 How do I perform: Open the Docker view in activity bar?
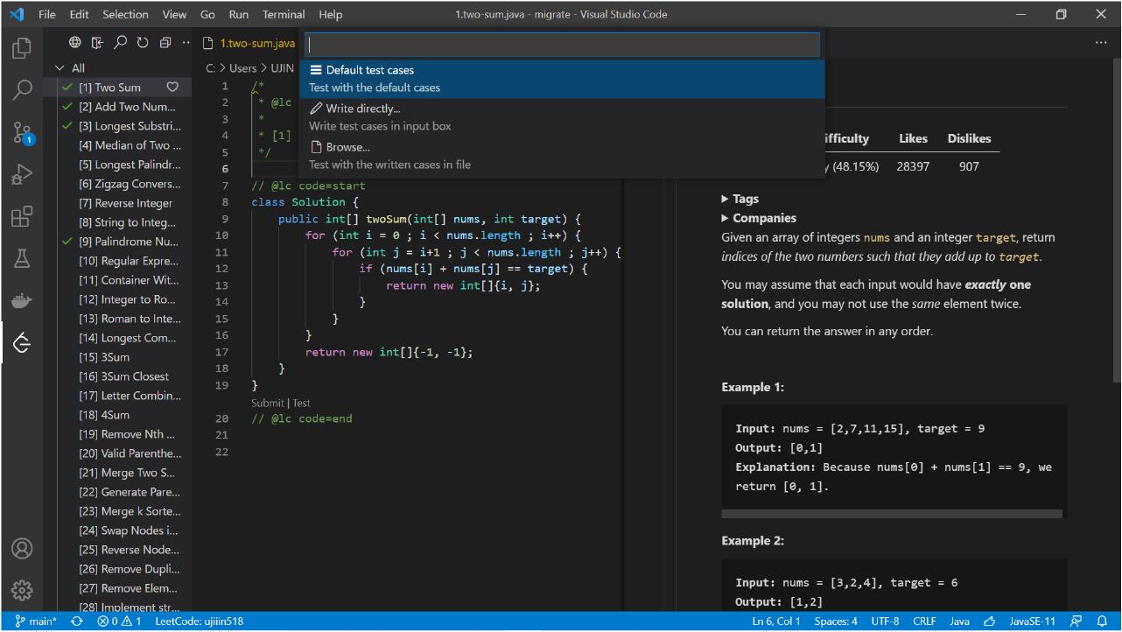point(21,300)
